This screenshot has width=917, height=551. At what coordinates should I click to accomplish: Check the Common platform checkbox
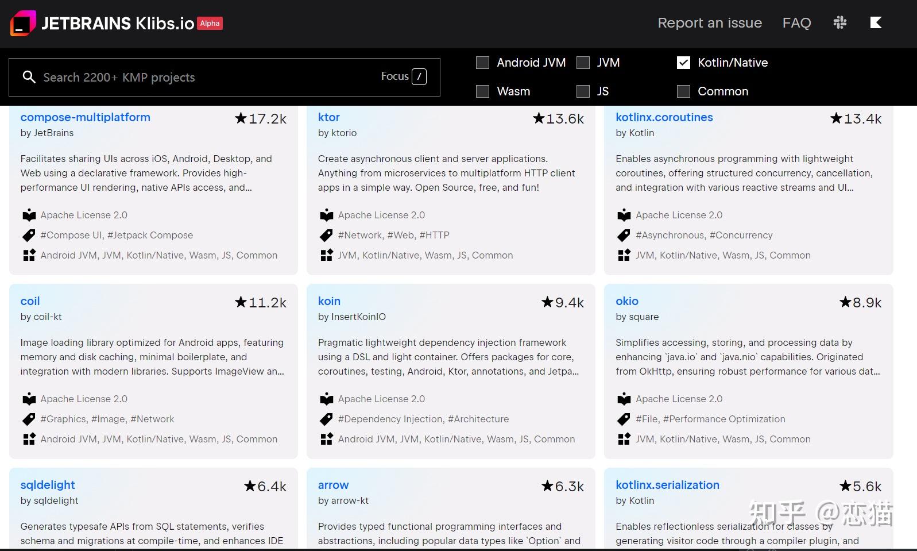(683, 91)
